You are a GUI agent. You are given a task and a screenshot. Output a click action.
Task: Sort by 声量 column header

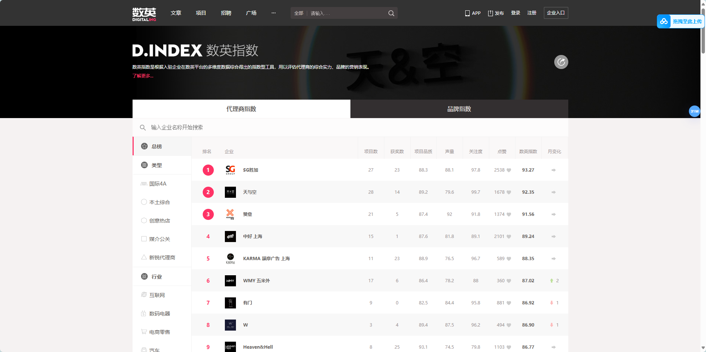pyautogui.click(x=449, y=152)
